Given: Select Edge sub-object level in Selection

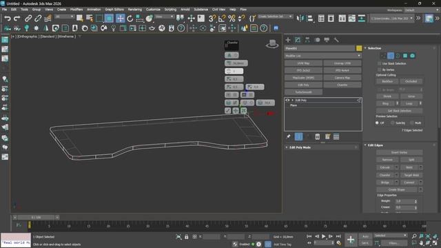Looking at the screenshot, I should tap(391, 56).
